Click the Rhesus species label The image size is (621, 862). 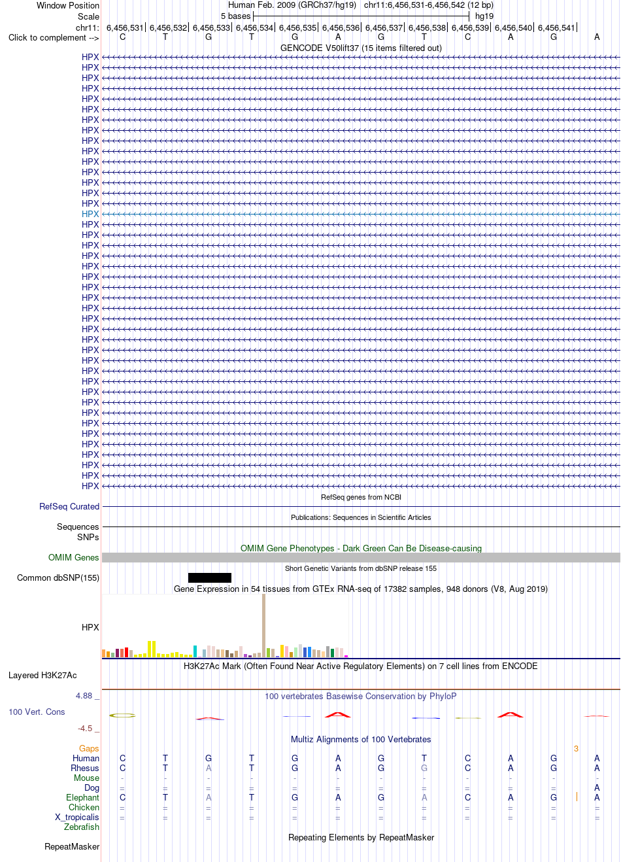pos(85,768)
